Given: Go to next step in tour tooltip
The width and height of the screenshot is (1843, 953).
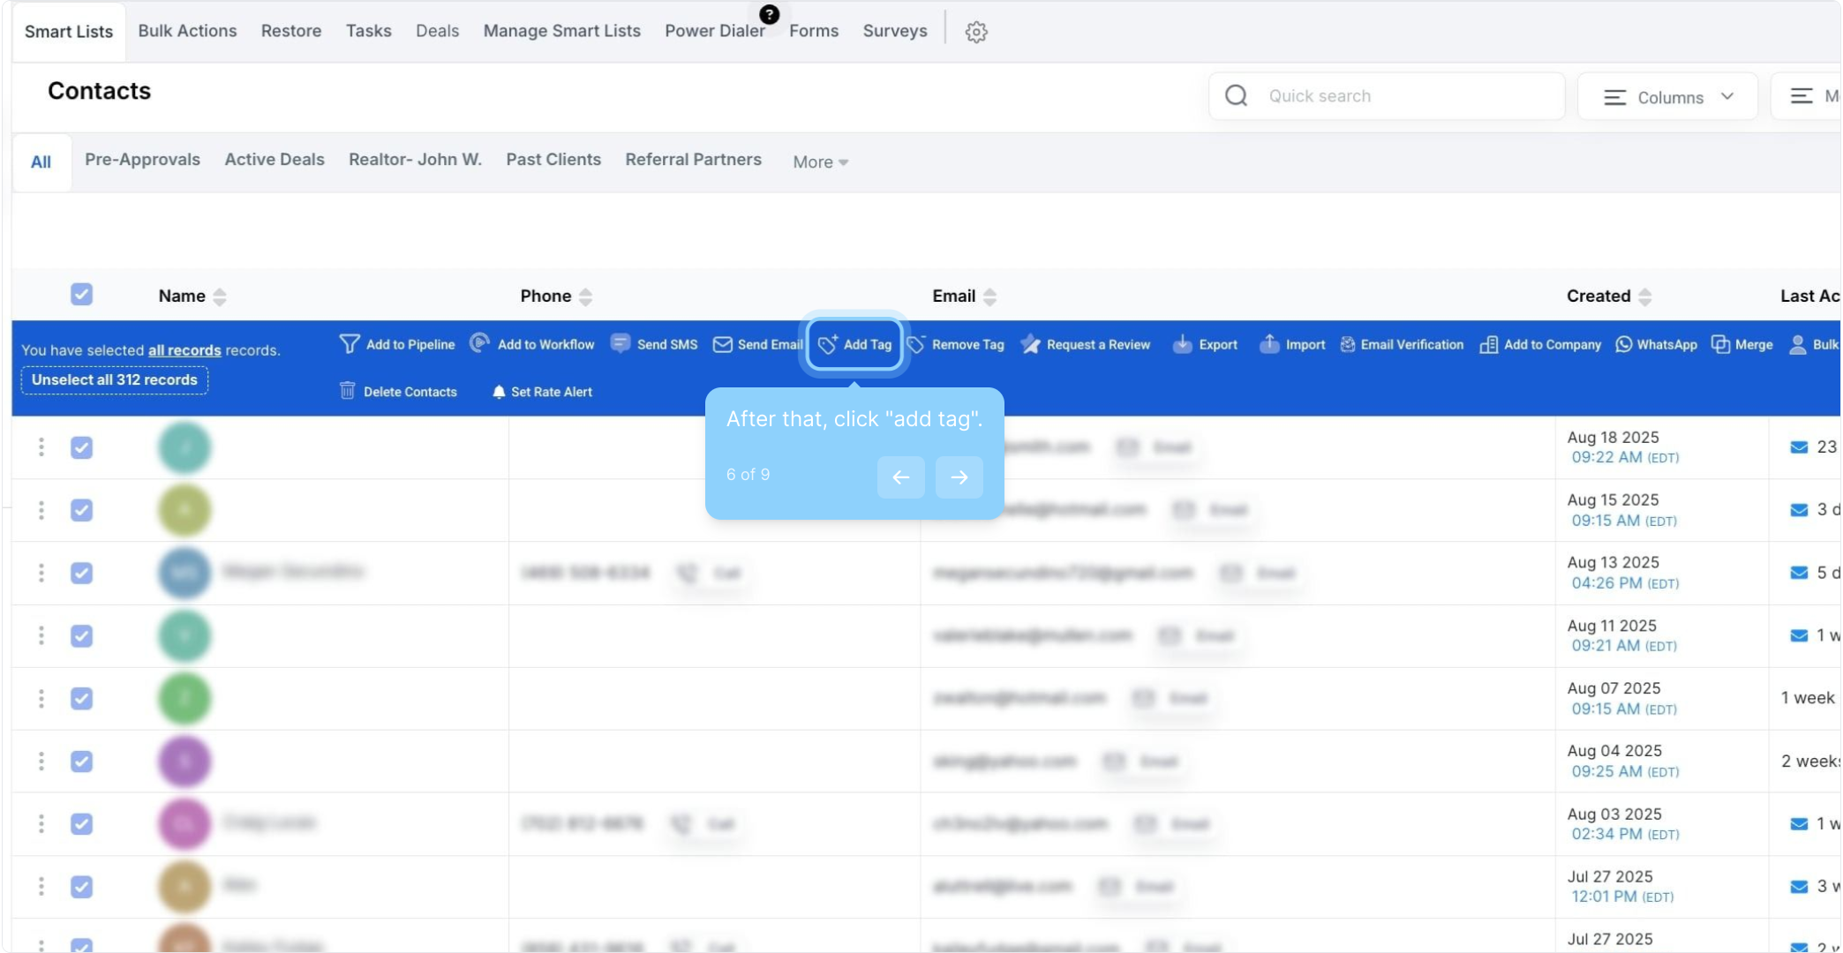Looking at the screenshot, I should coord(959,477).
